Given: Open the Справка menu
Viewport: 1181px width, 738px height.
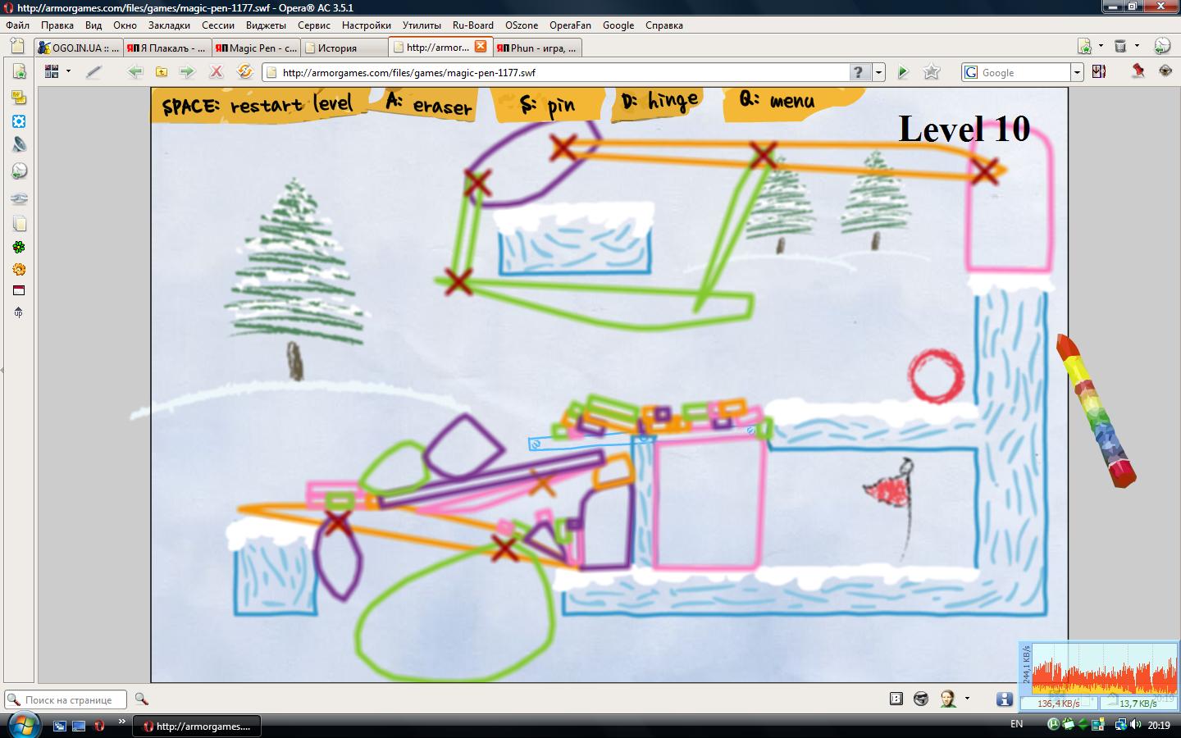Looking at the screenshot, I should [664, 25].
